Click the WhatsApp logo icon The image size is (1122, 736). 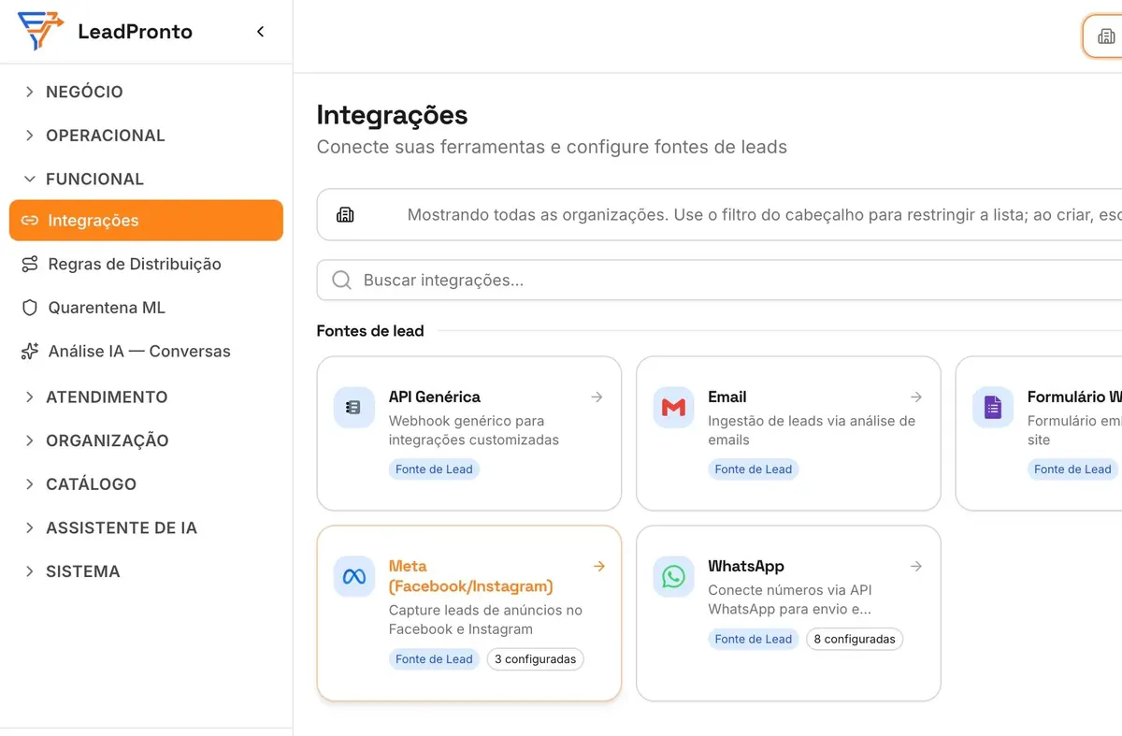[x=673, y=577]
